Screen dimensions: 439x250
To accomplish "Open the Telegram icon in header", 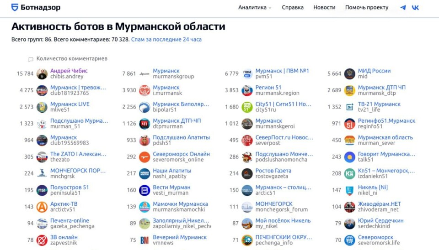I will point(403,7).
